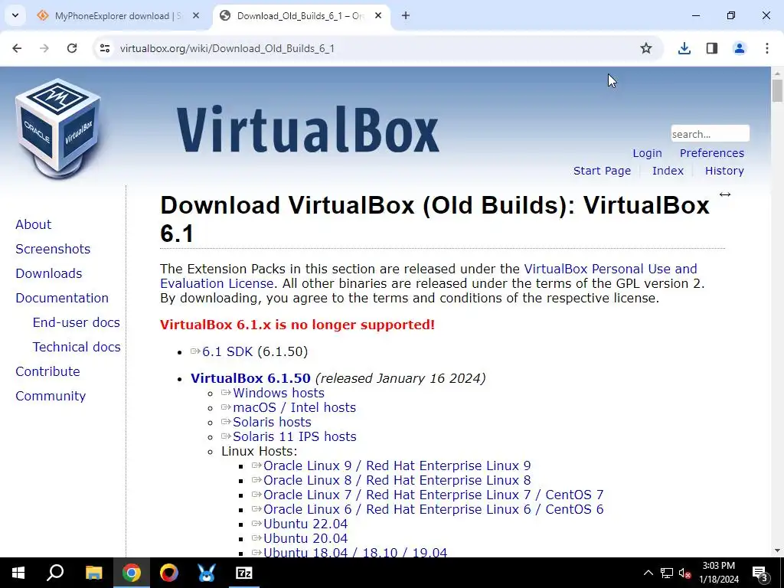The height and width of the screenshot is (588, 784).
Task: Open 7-Zip from taskbar
Action: click(x=244, y=573)
